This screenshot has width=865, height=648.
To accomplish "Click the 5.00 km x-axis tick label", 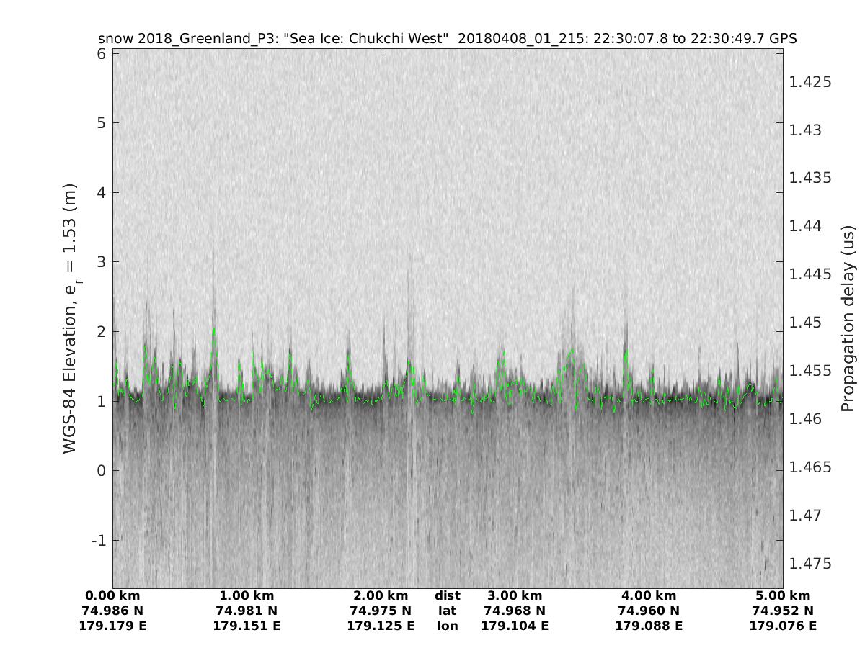I will pyautogui.click(x=783, y=595).
